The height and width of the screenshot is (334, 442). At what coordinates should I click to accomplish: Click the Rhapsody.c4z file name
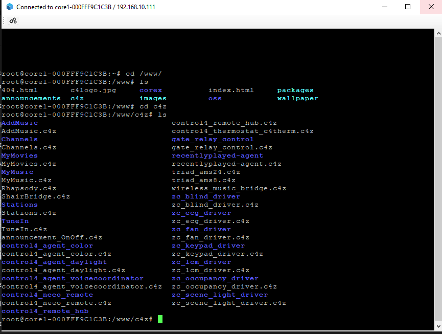(29, 188)
